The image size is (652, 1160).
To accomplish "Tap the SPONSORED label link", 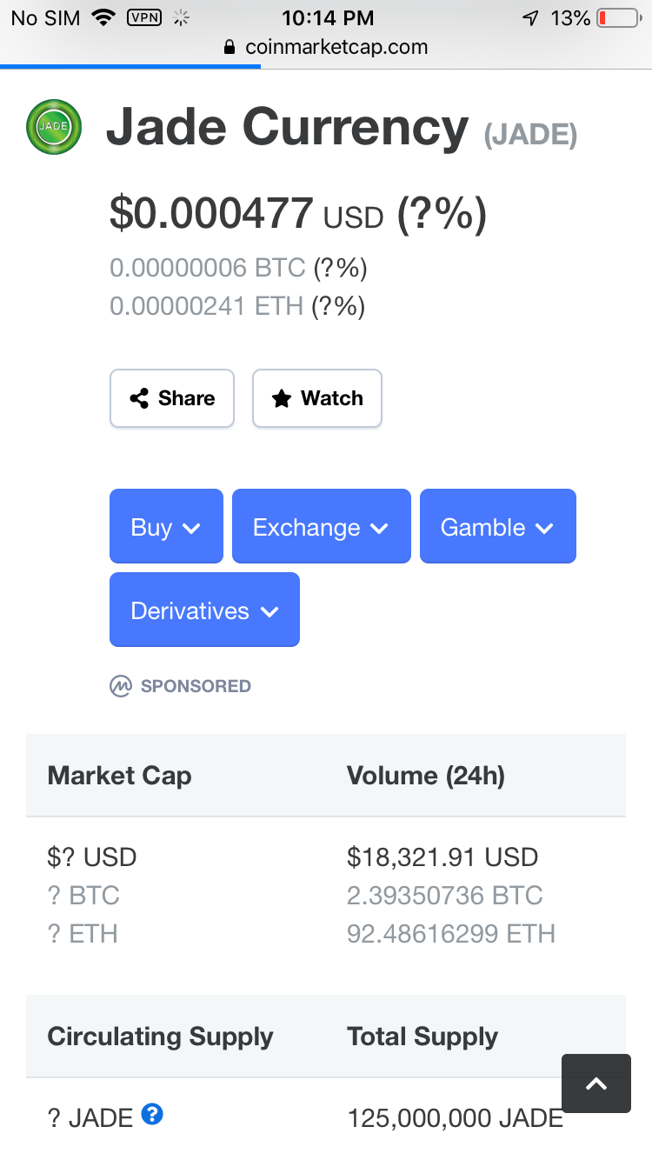I will pyautogui.click(x=196, y=686).
